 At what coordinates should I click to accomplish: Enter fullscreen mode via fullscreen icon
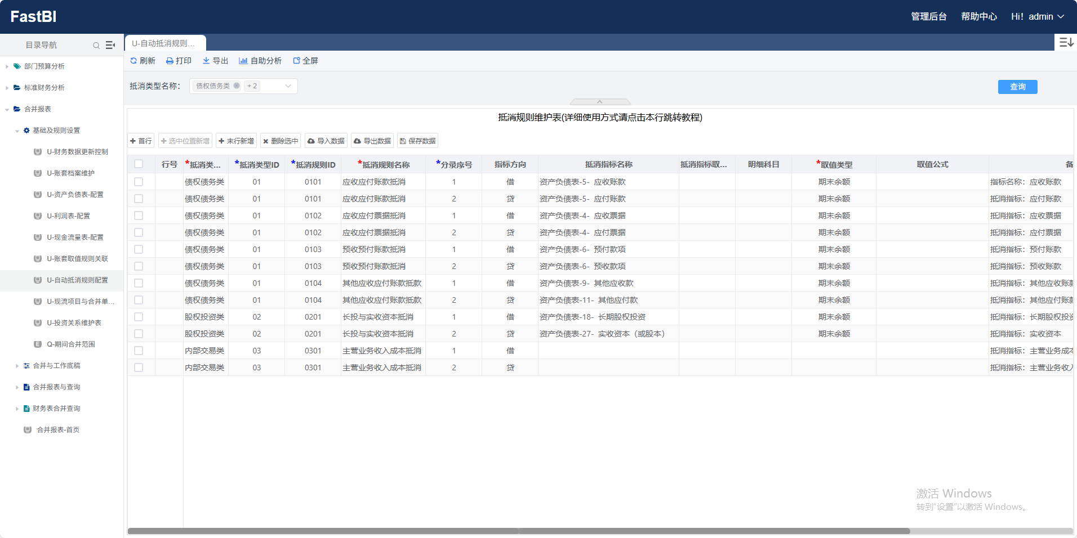[296, 61]
